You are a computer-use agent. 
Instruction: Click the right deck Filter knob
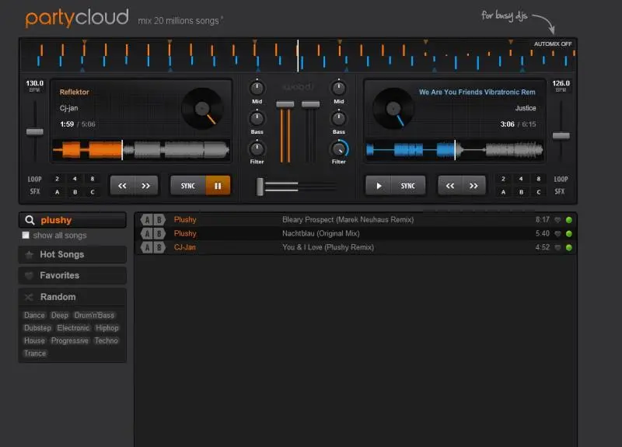(x=339, y=148)
